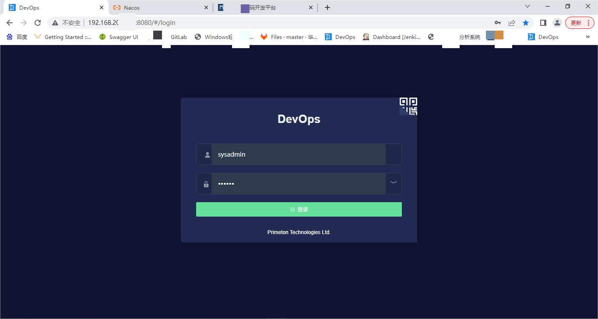Image resolution: width=598 pixels, height=319 pixels.
Task: Focus the password input field
Action: pyautogui.click(x=299, y=184)
